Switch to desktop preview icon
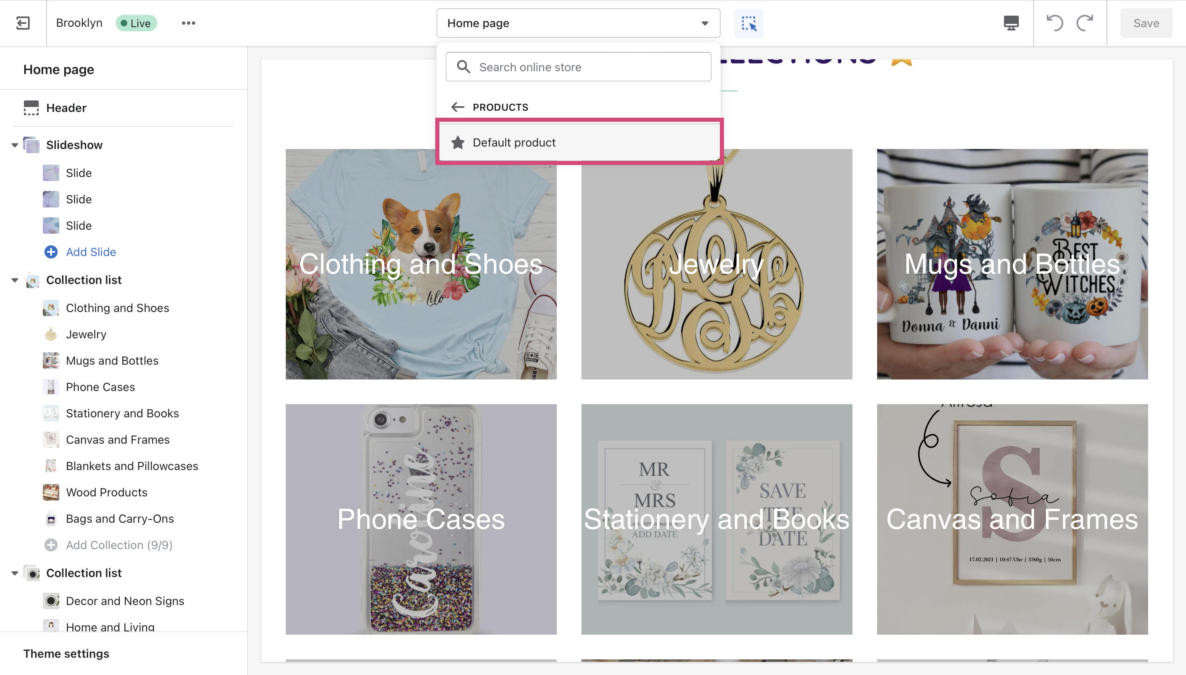Viewport: 1186px width, 675px height. [x=1011, y=23]
